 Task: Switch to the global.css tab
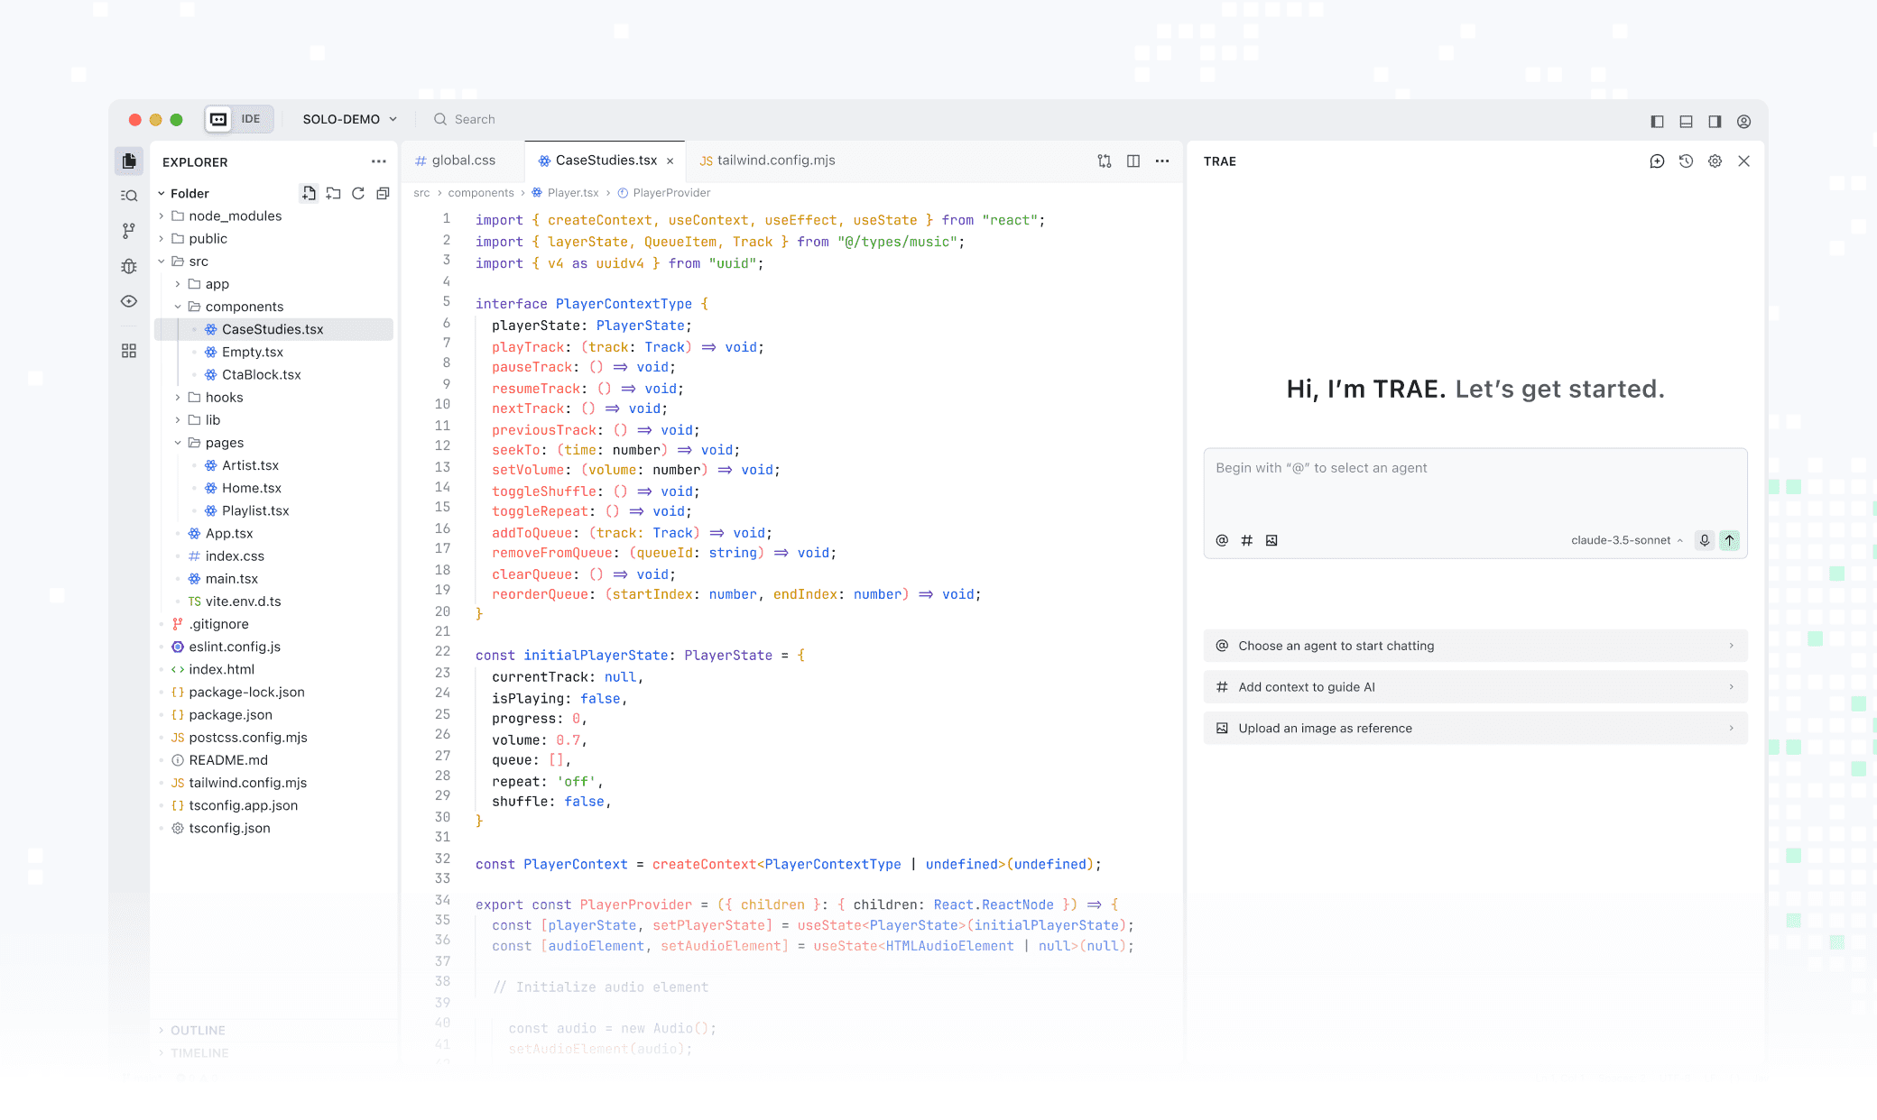(463, 161)
